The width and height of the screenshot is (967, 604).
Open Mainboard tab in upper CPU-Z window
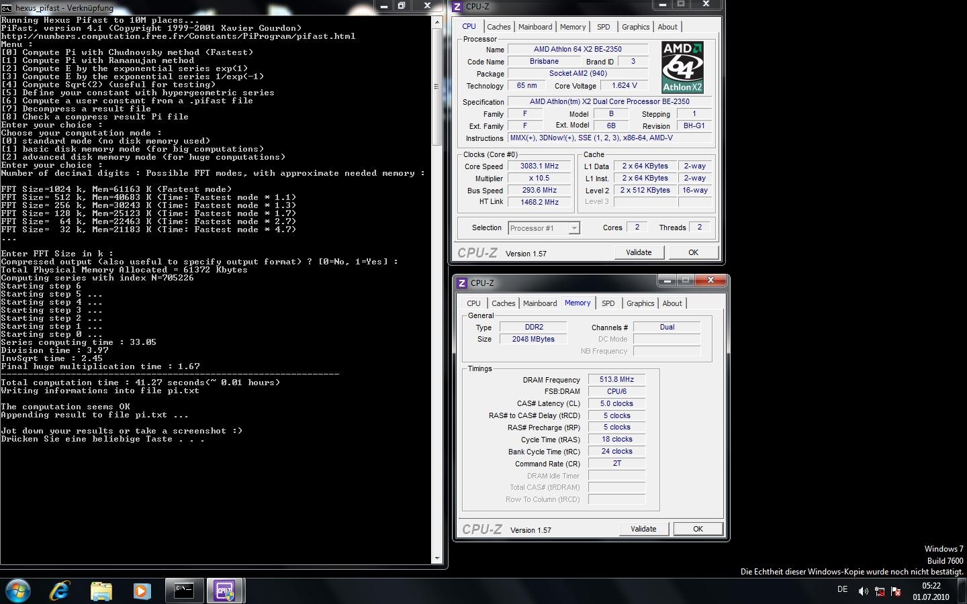coord(535,27)
